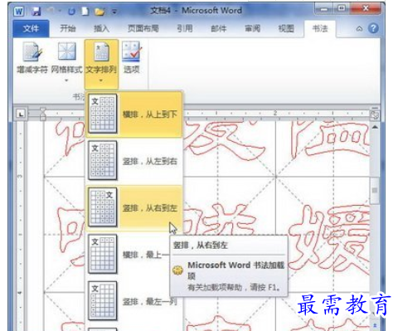
Task: Open the 页面布局 ribbon tab
Action: [x=143, y=28]
